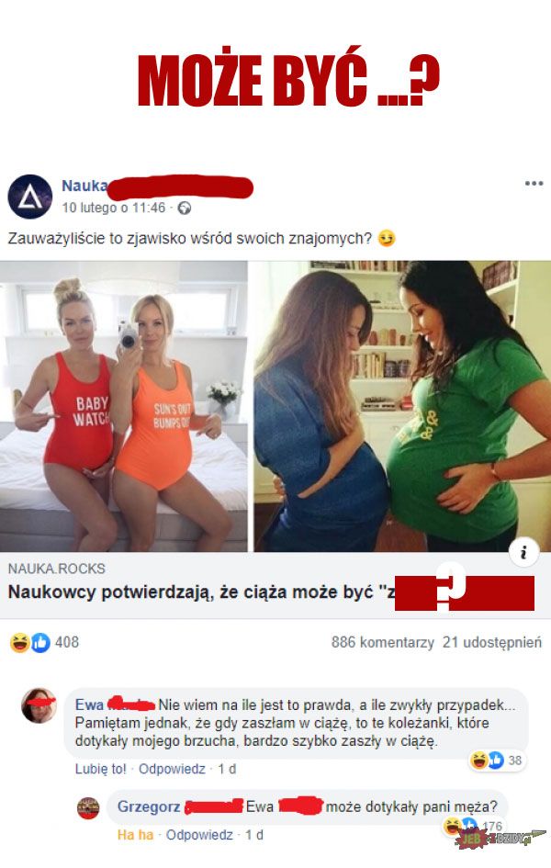551x868 pixels.
Task: Click the laughing reaction icon beside 408
Action: click(x=19, y=642)
